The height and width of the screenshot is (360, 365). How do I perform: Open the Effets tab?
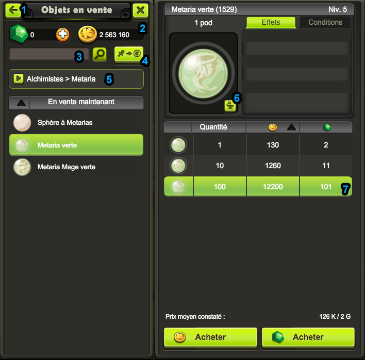(x=271, y=22)
